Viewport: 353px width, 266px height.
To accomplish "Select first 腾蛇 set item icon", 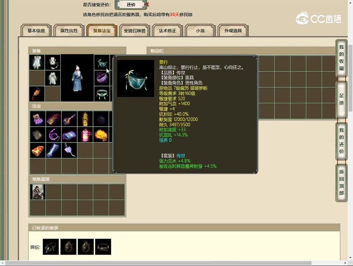I will [51, 247].
